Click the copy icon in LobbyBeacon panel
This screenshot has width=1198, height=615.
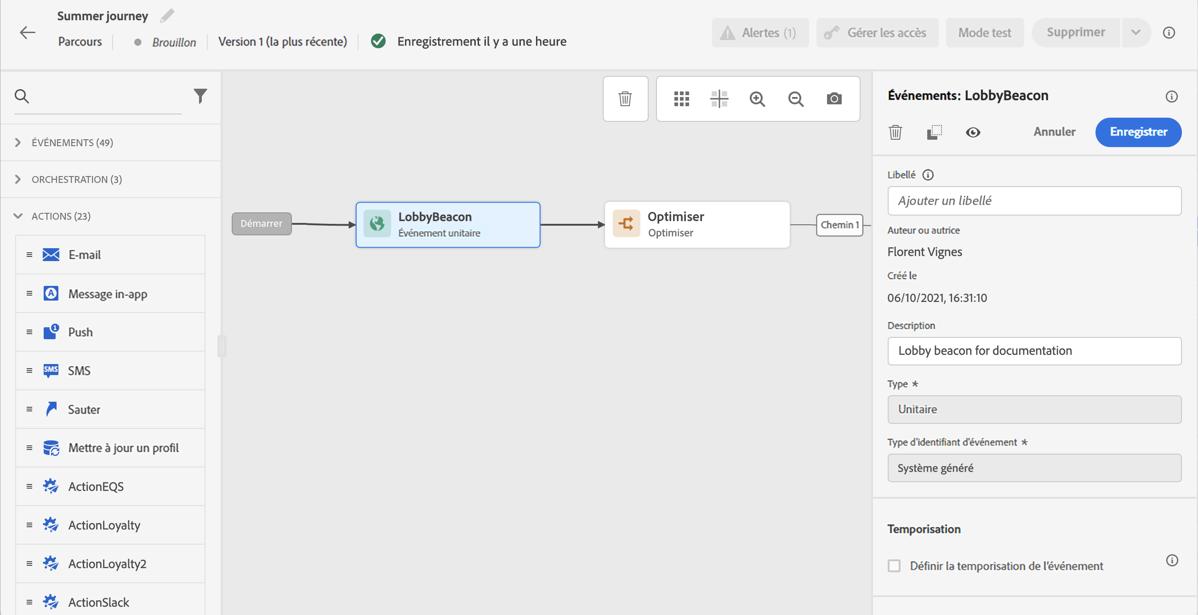click(x=934, y=132)
